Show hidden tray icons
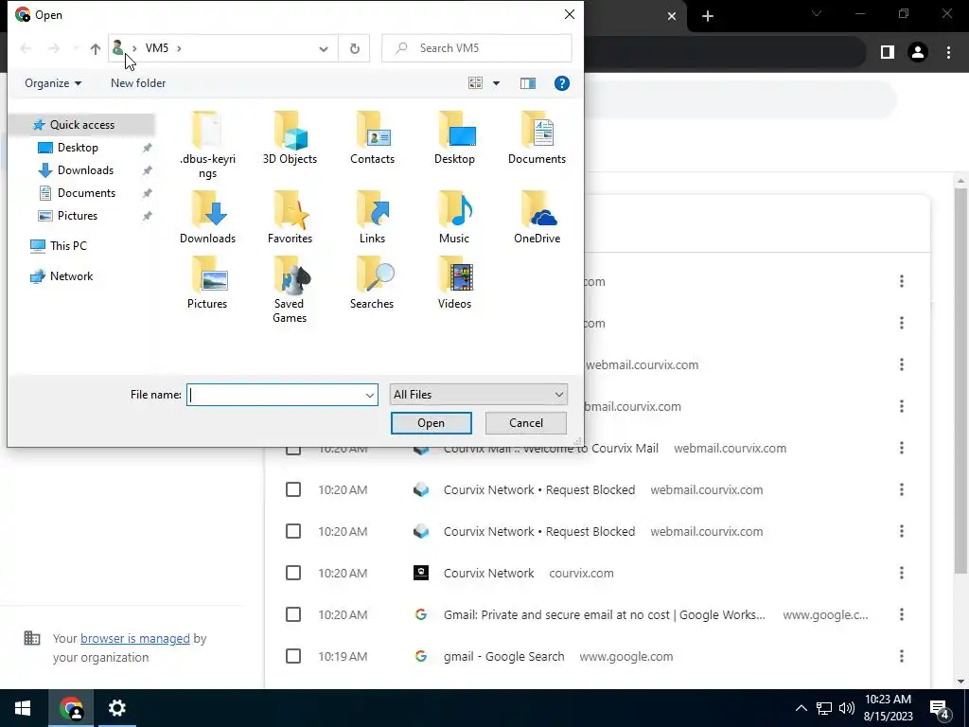Image resolution: width=969 pixels, height=727 pixels. [801, 708]
